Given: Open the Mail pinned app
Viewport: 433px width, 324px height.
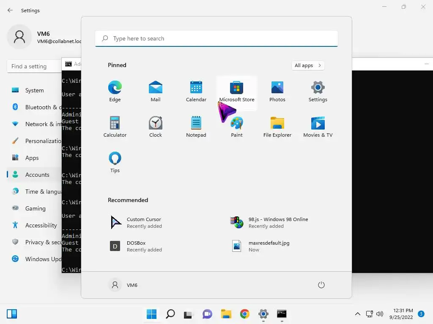Looking at the screenshot, I should coord(156,92).
